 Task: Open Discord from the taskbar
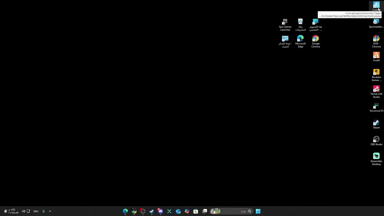pyautogui.click(x=160, y=211)
